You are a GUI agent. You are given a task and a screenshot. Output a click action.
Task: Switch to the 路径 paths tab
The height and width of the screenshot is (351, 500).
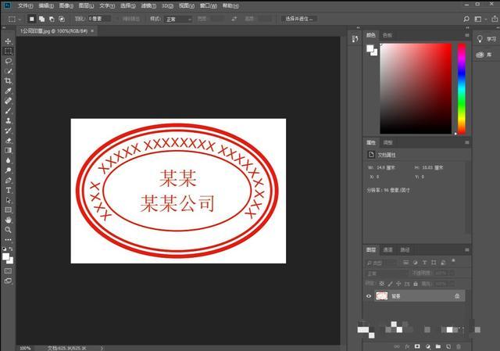405,250
